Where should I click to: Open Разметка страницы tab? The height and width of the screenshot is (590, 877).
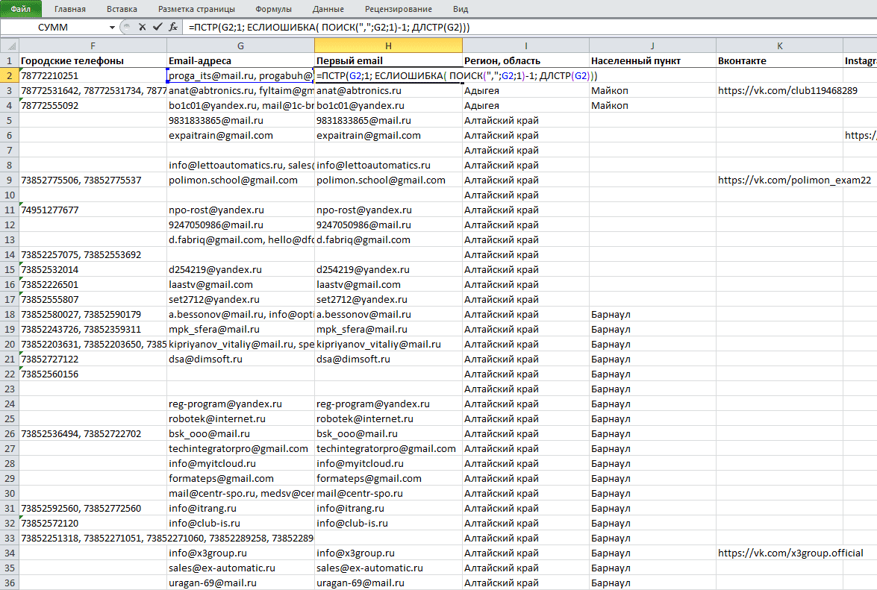[x=196, y=9]
